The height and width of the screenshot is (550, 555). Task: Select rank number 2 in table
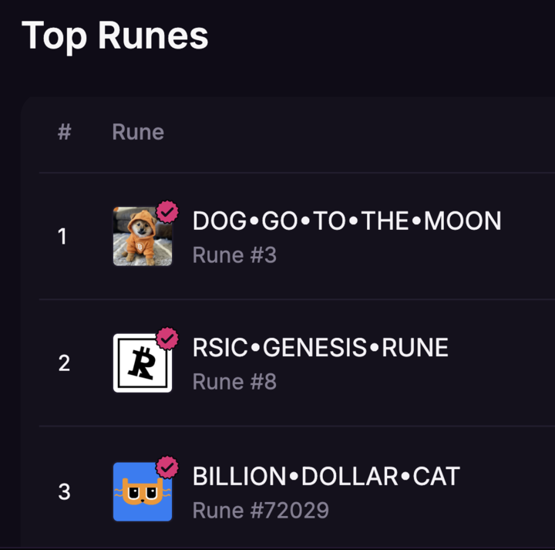tap(64, 363)
